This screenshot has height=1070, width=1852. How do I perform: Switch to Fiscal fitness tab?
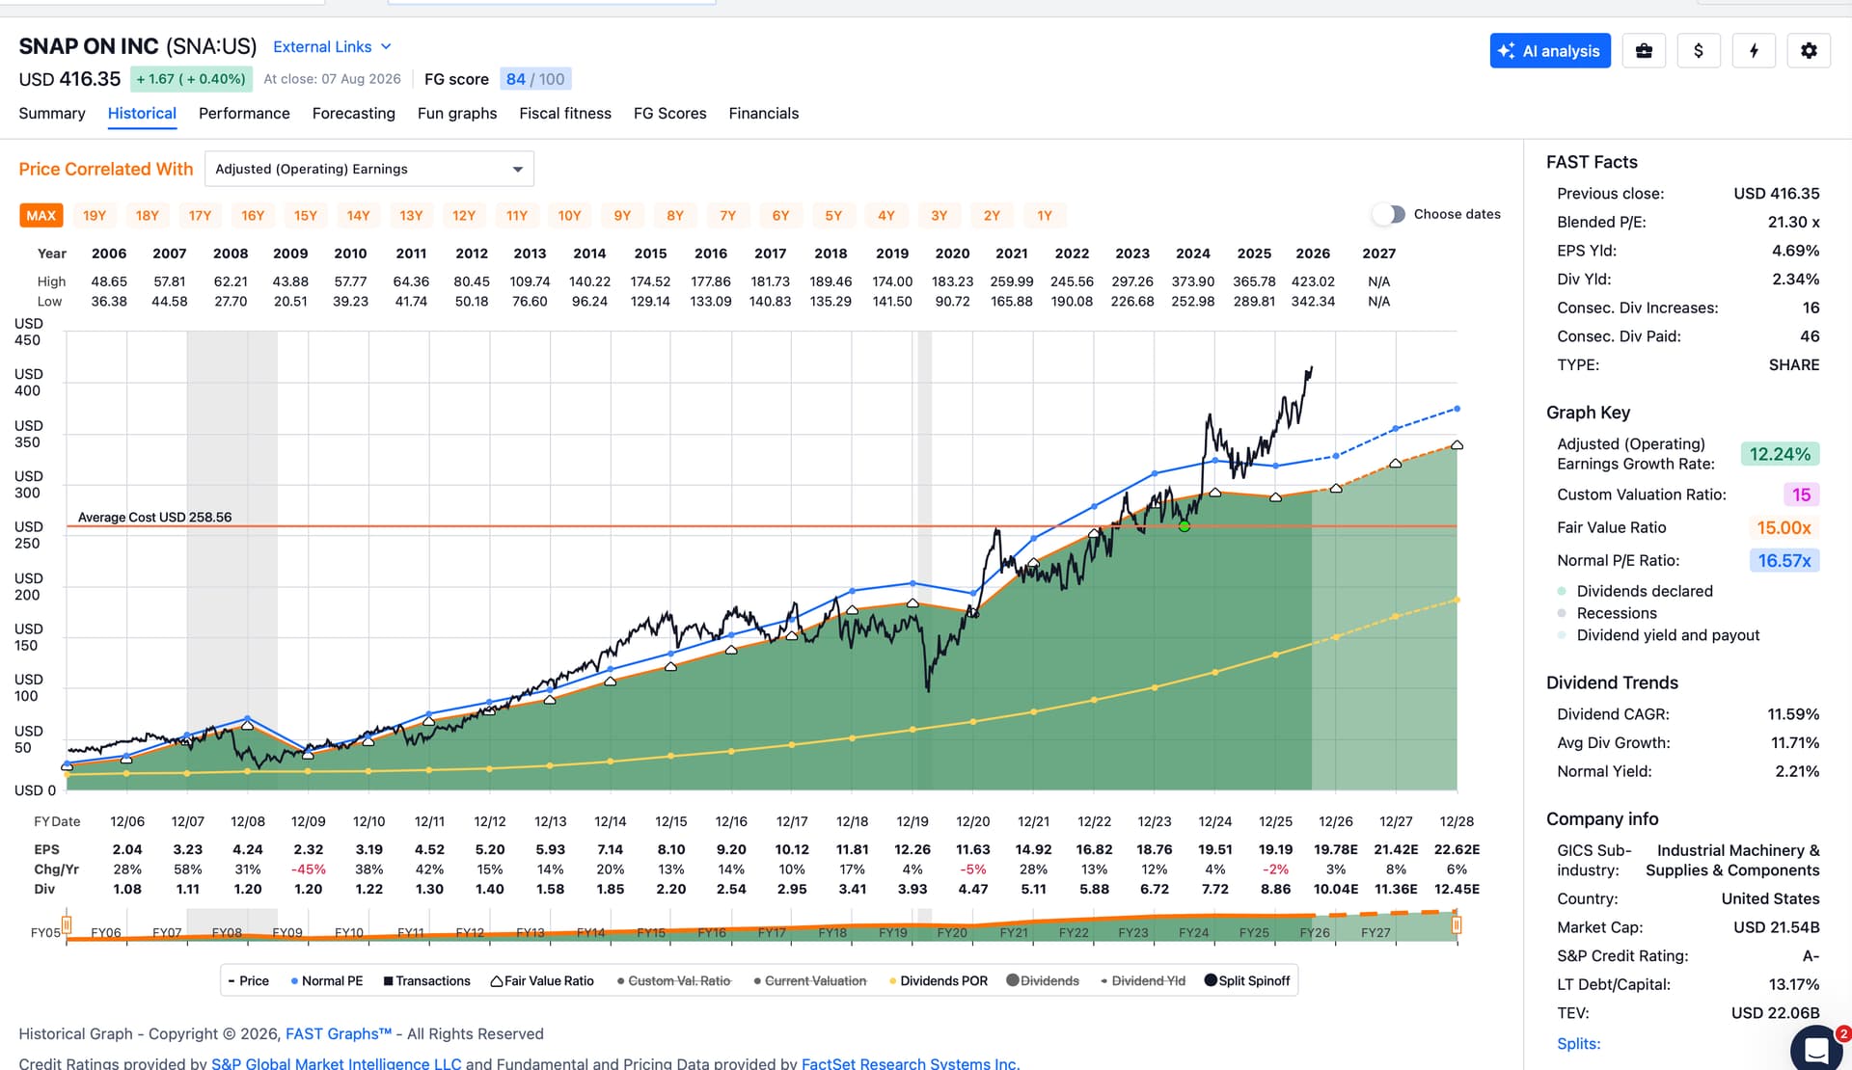click(565, 113)
